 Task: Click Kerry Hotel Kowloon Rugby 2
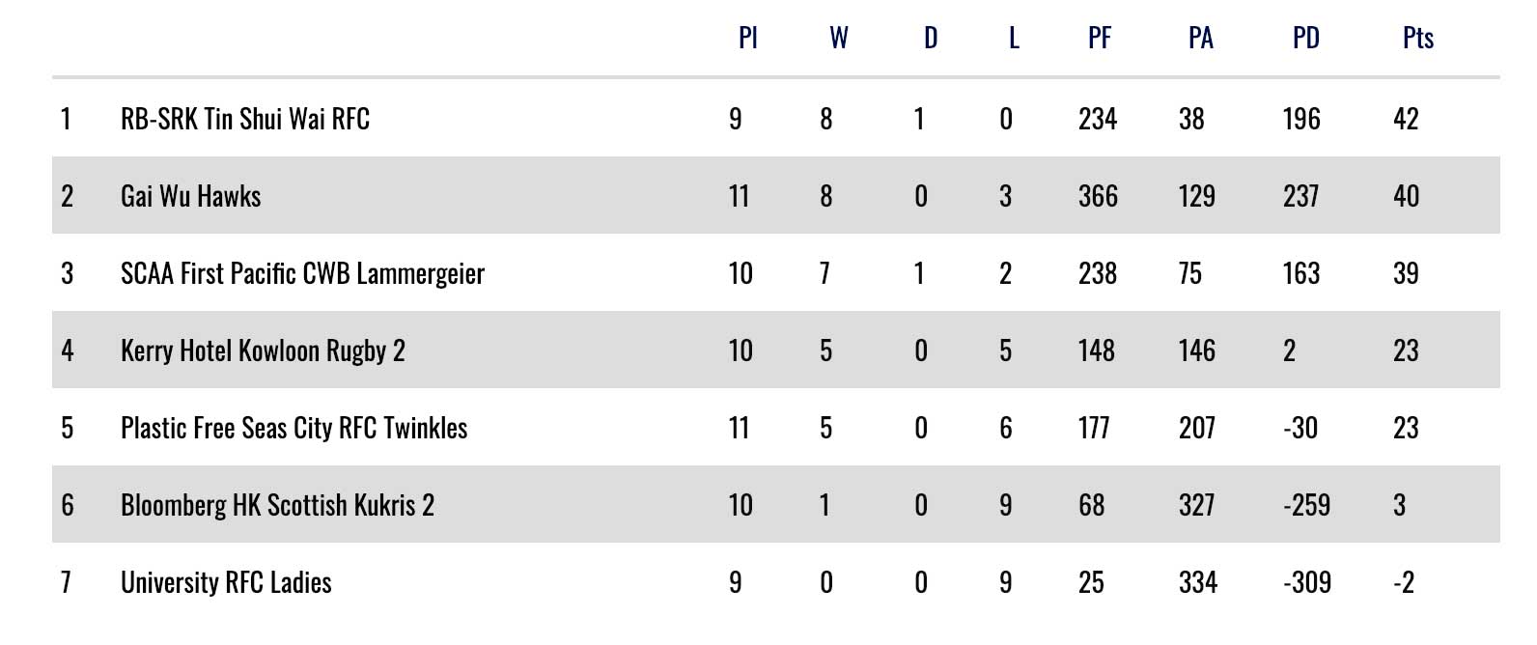[263, 351]
